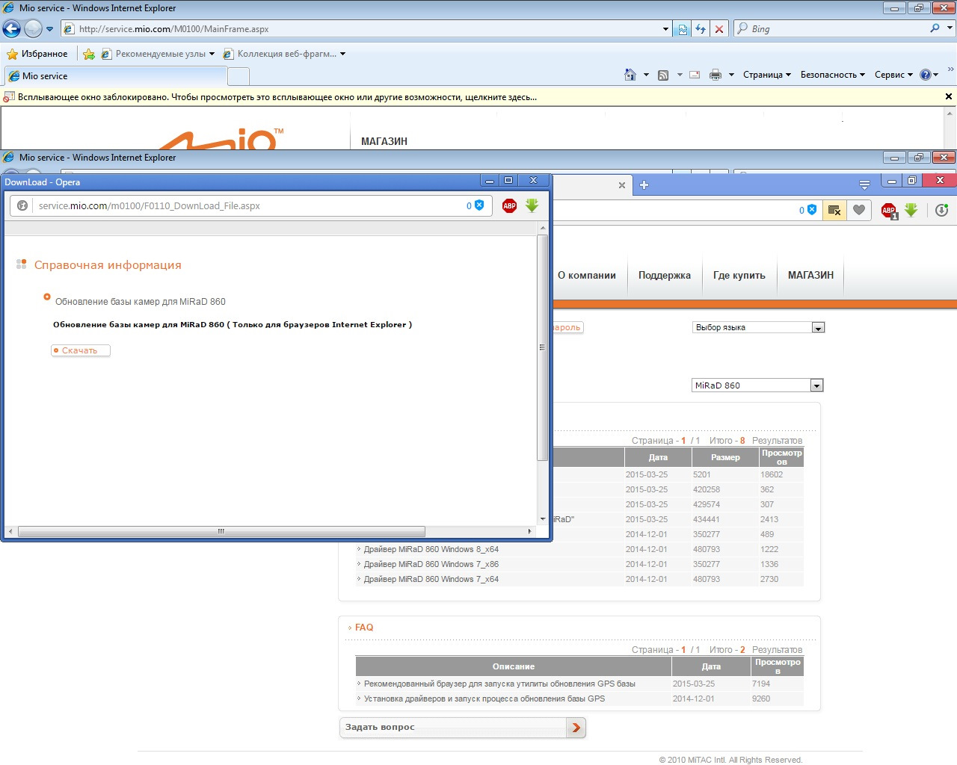
Task: Open the MiRaD 860 model dropdown
Action: [x=816, y=385]
